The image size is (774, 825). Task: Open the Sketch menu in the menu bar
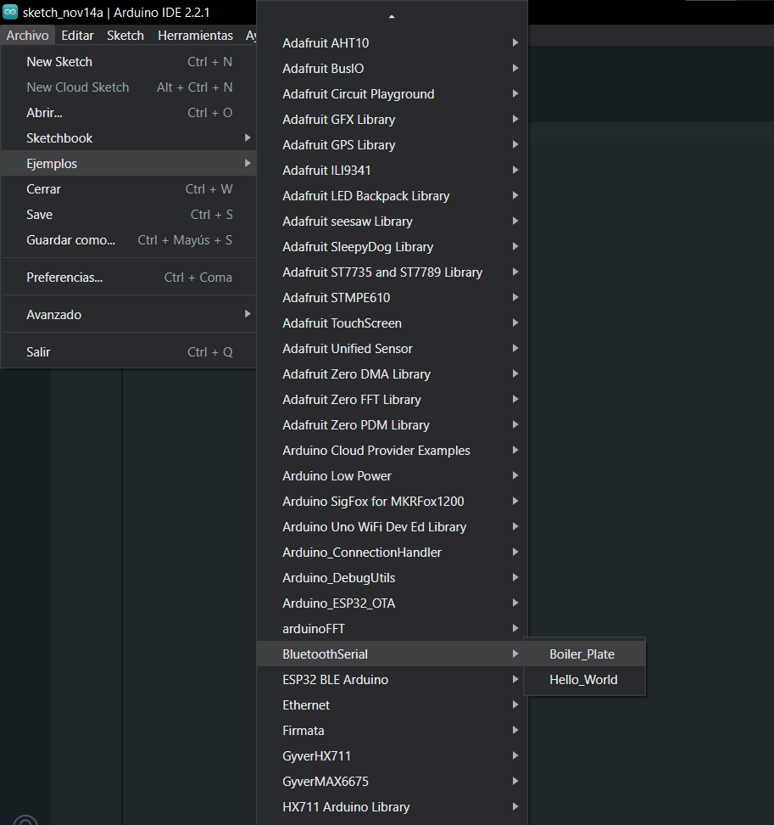point(125,36)
